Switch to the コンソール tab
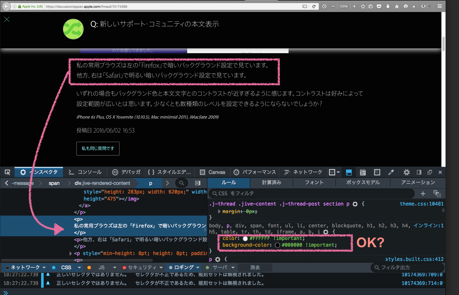Viewport: 459px width, 295px height. (x=85, y=172)
